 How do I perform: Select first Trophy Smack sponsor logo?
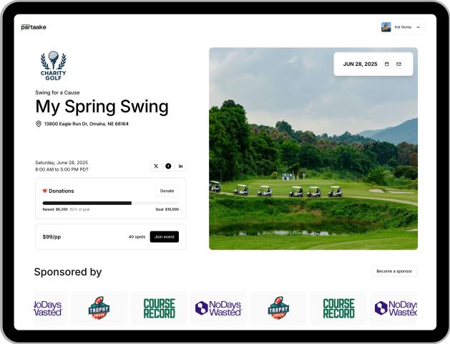tap(99, 308)
